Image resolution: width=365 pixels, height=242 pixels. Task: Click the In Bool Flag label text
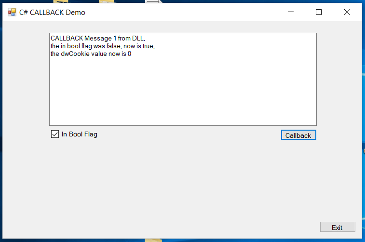point(79,134)
